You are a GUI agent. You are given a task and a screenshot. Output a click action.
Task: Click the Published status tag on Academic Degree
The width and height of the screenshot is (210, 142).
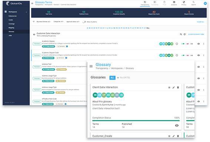tap(37, 44)
